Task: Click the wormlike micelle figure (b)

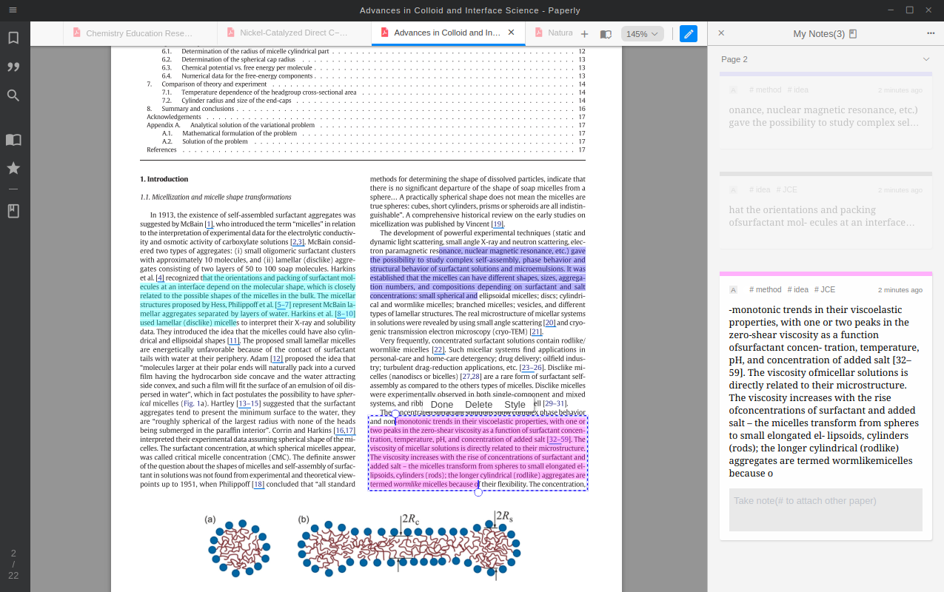Action: [x=409, y=546]
